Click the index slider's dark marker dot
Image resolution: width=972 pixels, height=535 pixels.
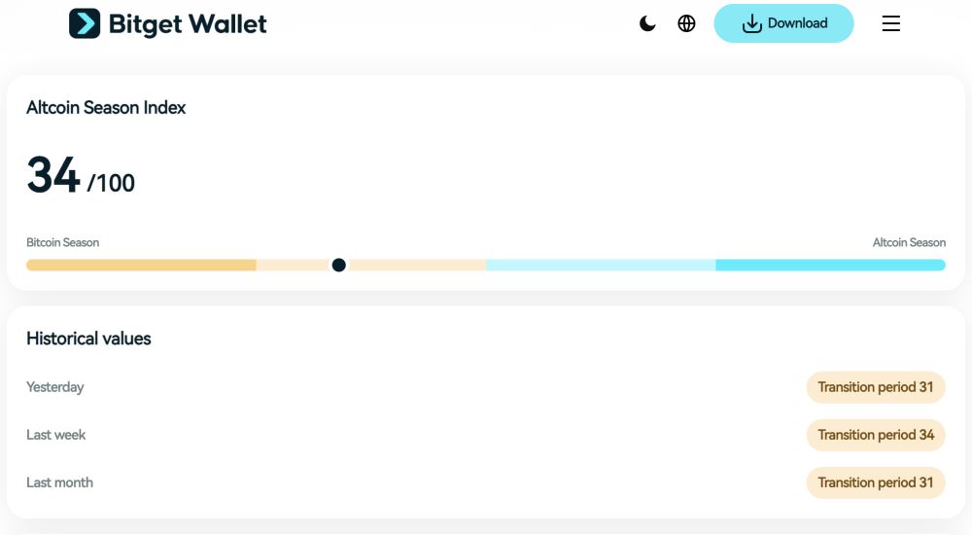tap(338, 265)
